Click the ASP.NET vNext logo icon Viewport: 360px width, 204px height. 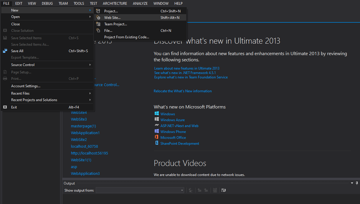pos(157,125)
